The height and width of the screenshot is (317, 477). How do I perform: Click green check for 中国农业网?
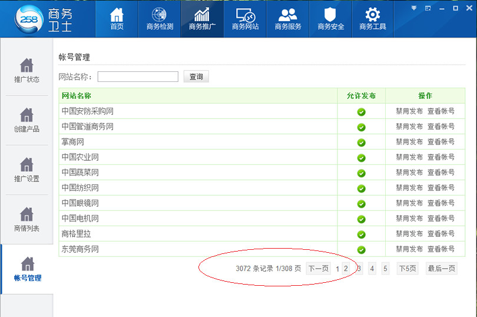(362, 158)
